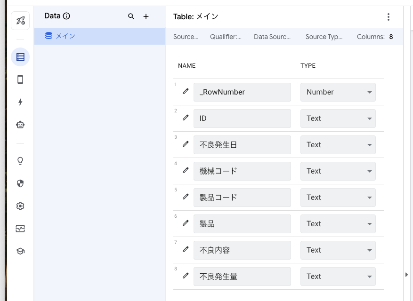
Task: Open the table's three-dot more menu
Action: click(x=389, y=17)
